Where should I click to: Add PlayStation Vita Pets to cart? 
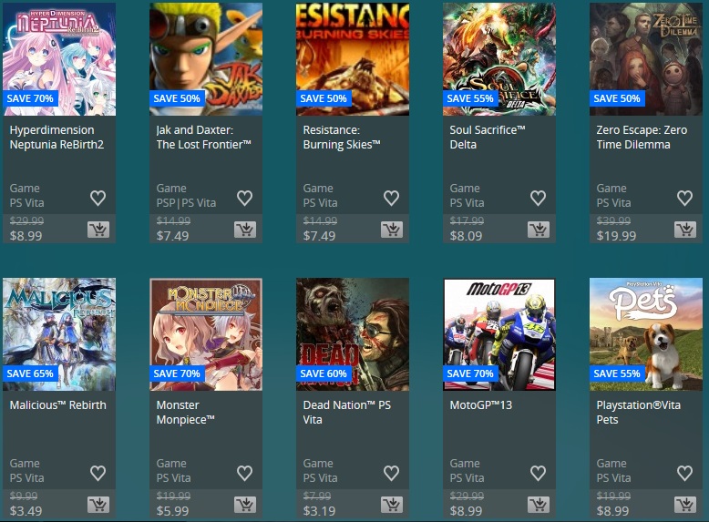685,505
